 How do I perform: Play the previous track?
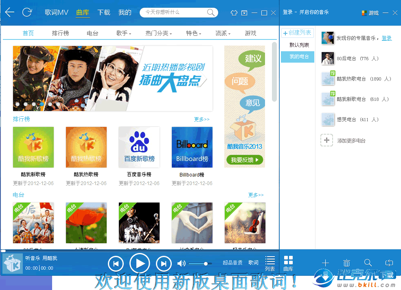pyautogui.click(x=116, y=264)
